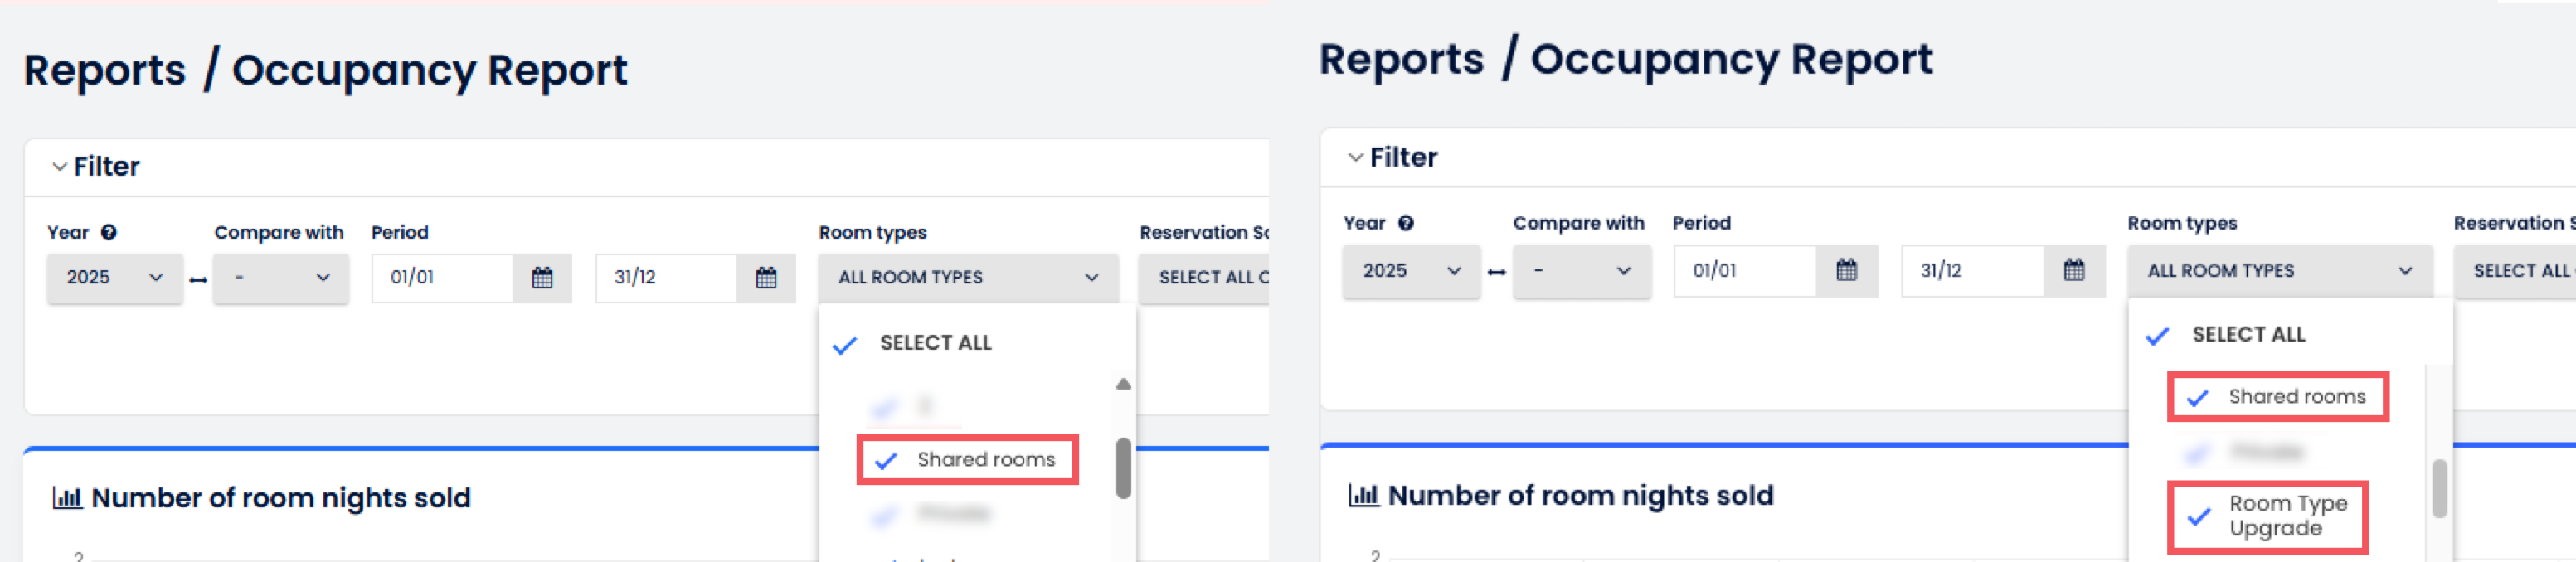Click 'ALL ROOM TYPES' selector in left panel
The height and width of the screenshot is (562, 2576).
click(x=967, y=278)
